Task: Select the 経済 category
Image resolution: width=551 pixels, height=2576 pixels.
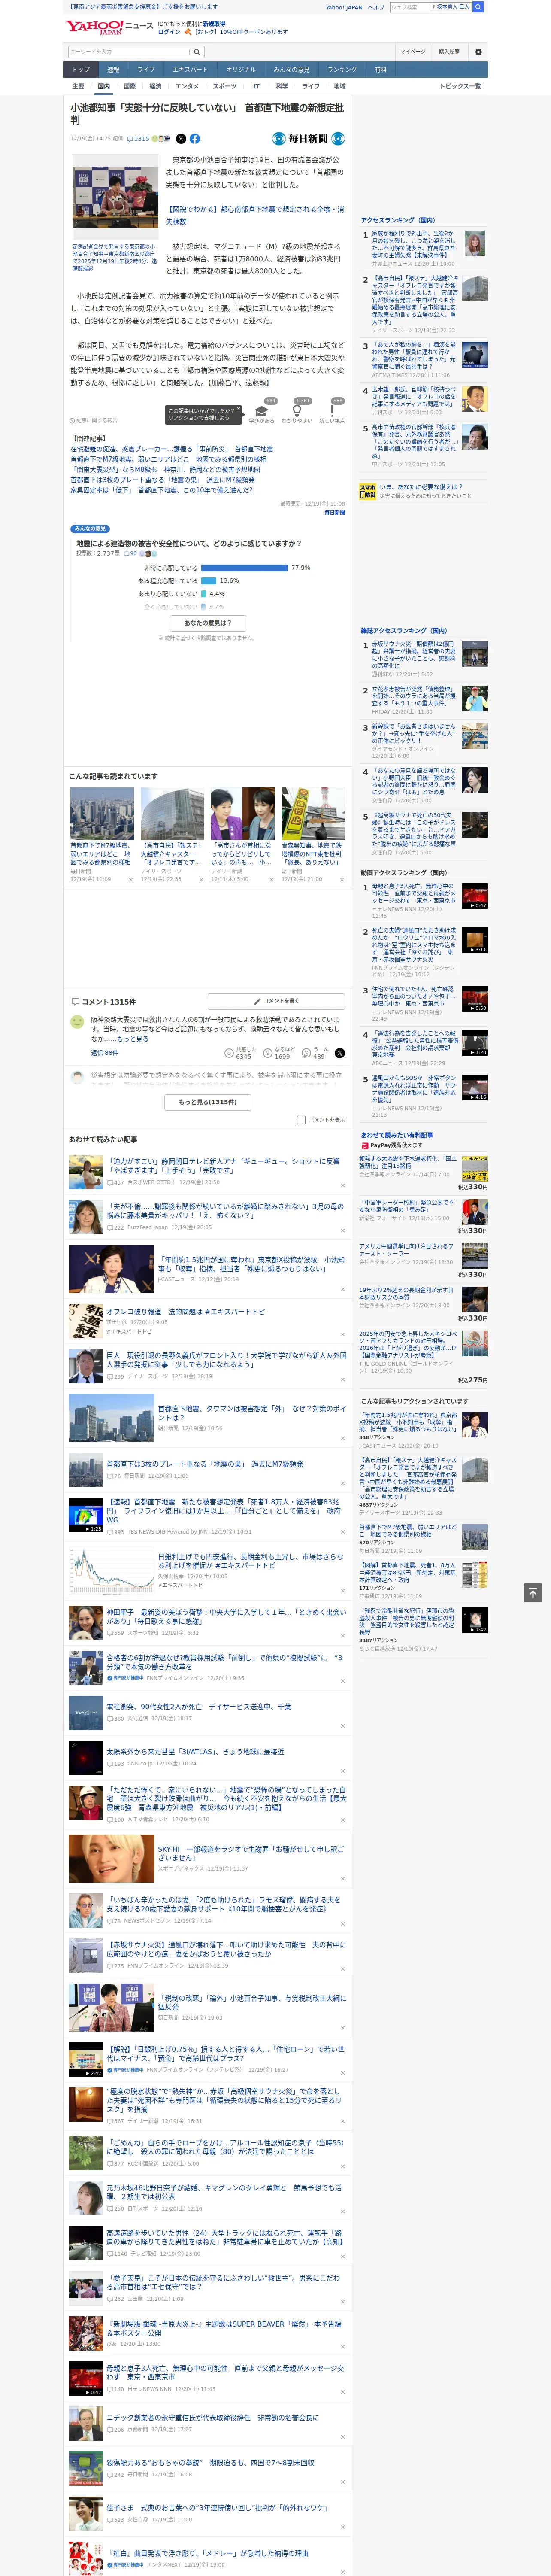Action: (x=155, y=86)
